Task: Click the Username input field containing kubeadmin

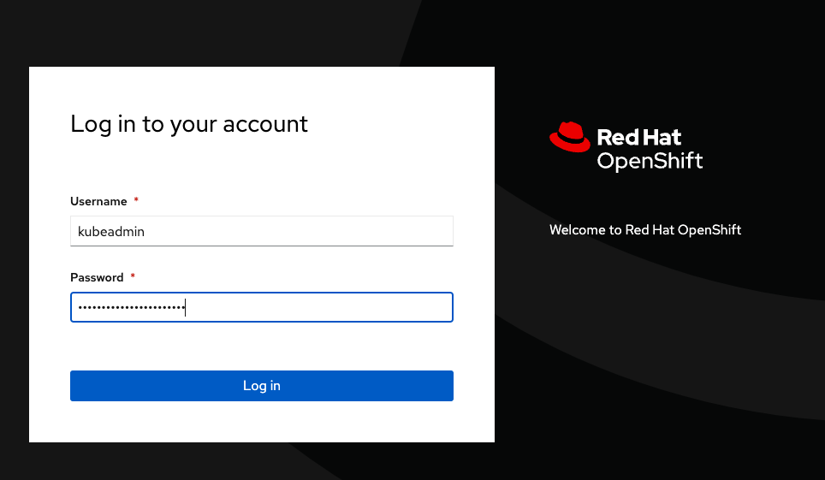Action: (262, 231)
